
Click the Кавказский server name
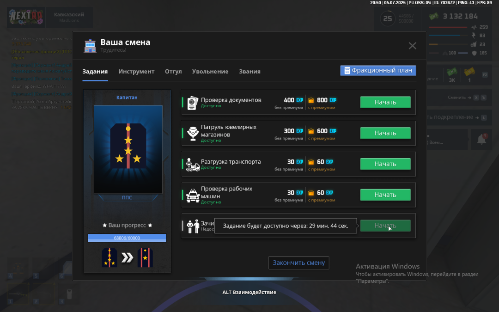pyautogui.click(x=69, y=15)
